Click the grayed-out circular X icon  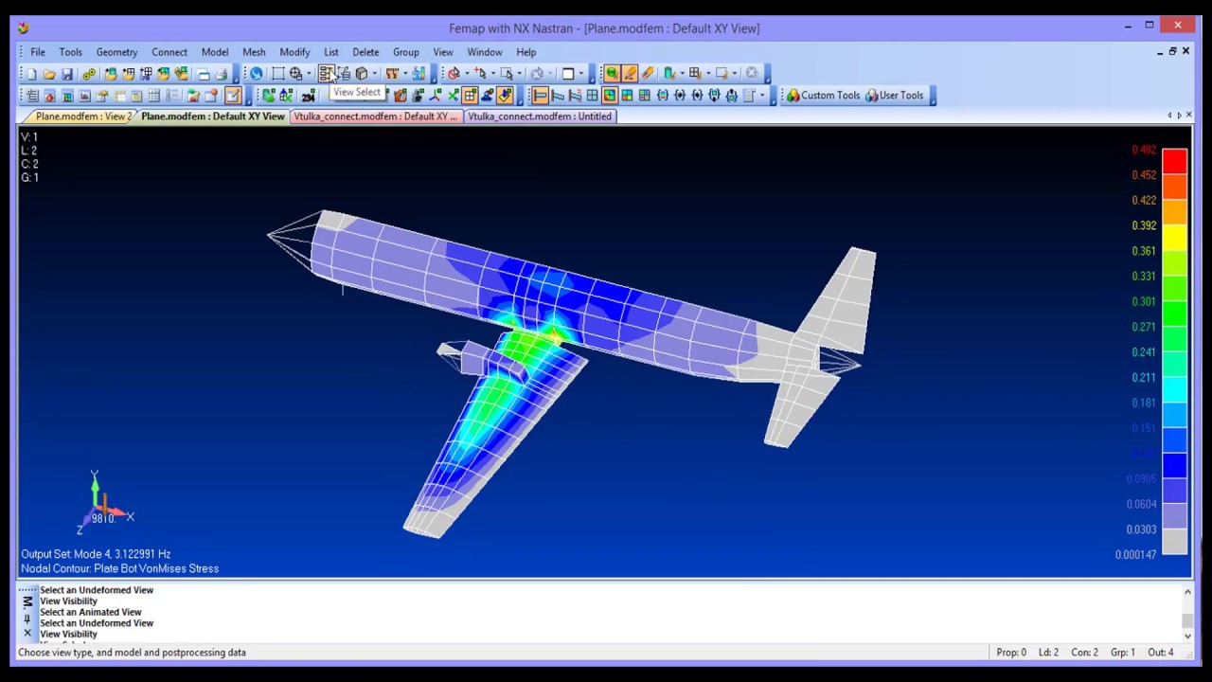click(753, 73)
